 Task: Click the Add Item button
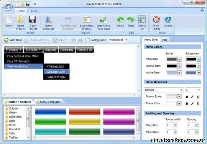click(13, 40)
